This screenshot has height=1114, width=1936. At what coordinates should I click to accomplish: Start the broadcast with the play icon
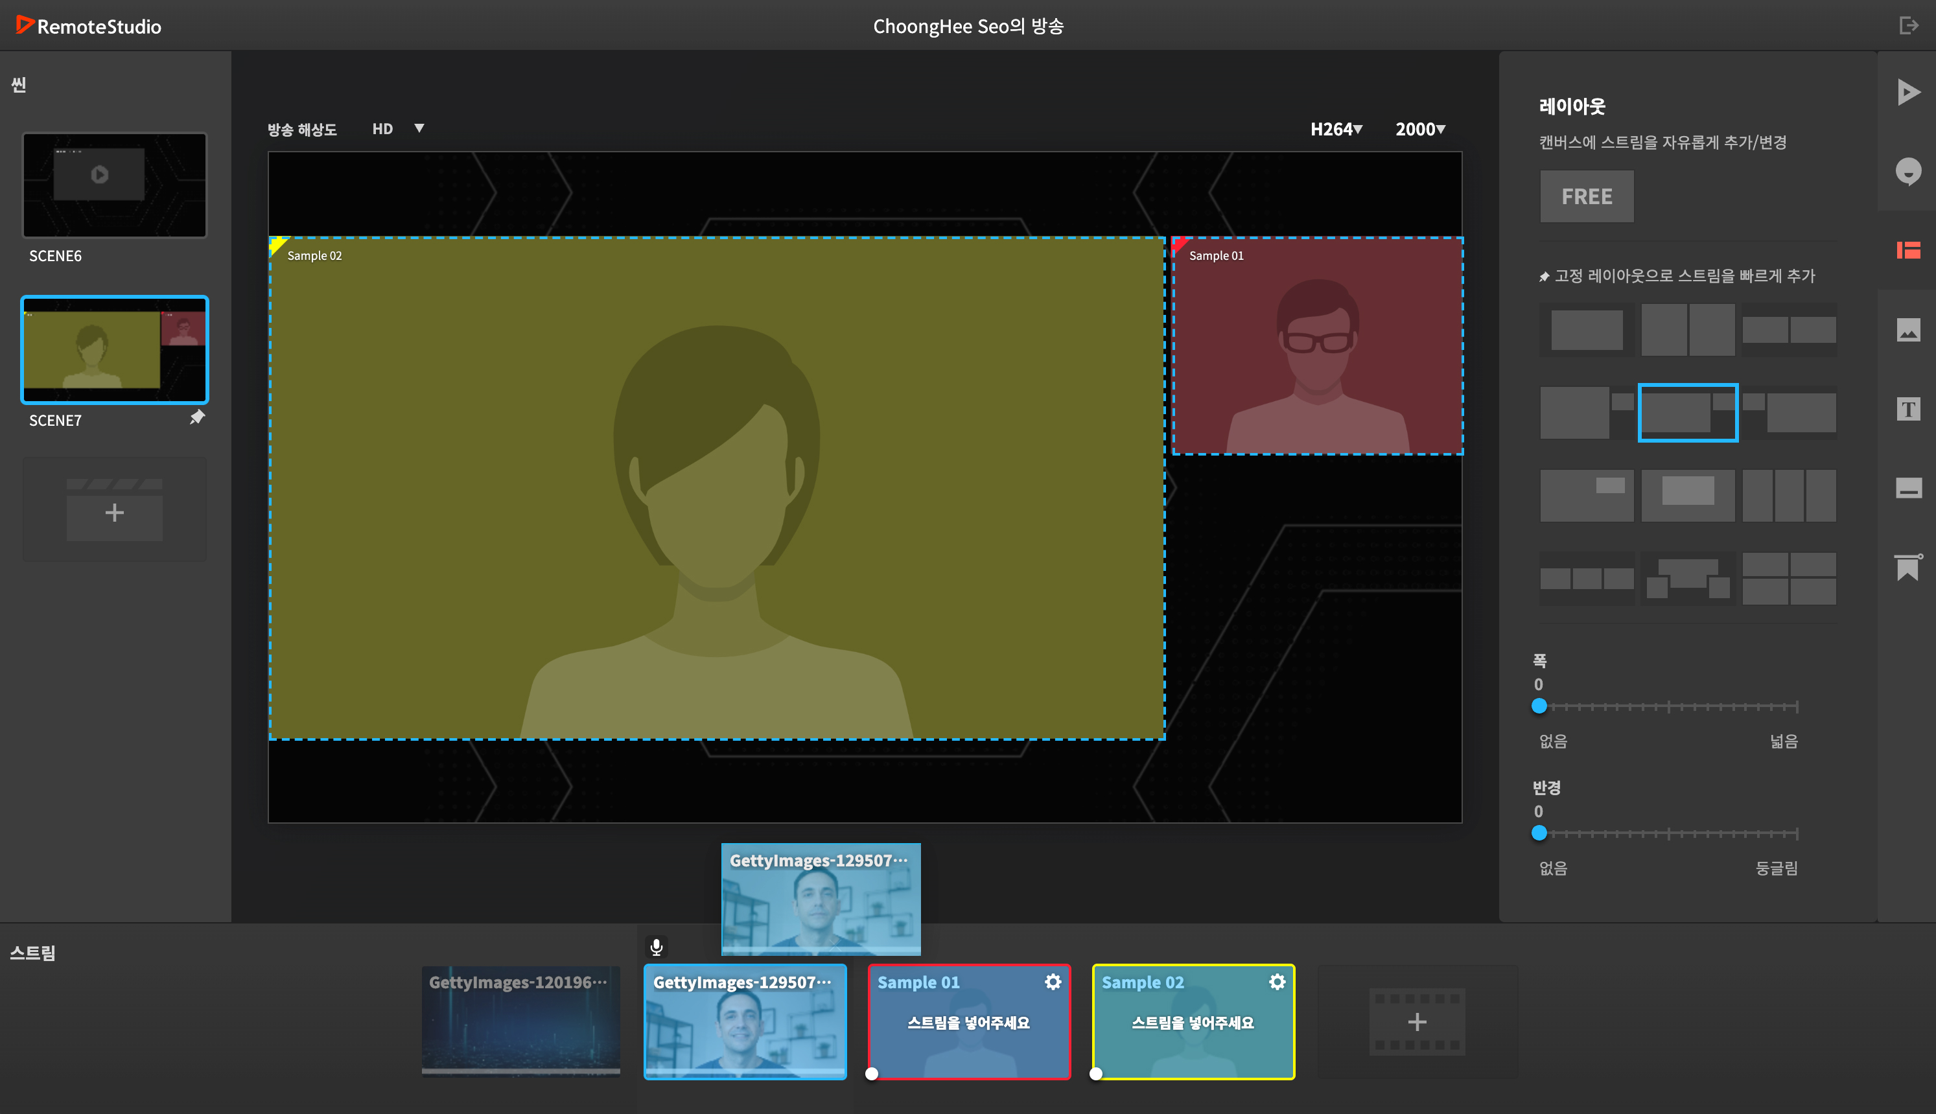tap(1908, 93)
